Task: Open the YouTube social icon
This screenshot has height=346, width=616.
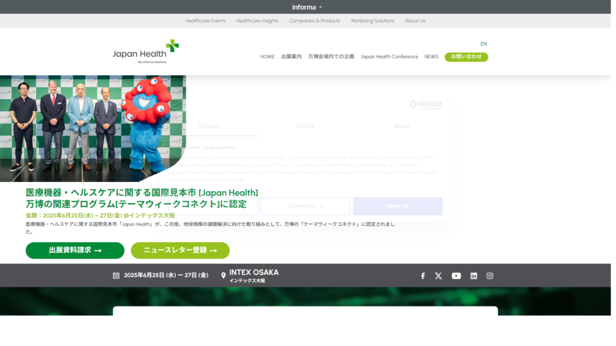Action: (456, 276)
